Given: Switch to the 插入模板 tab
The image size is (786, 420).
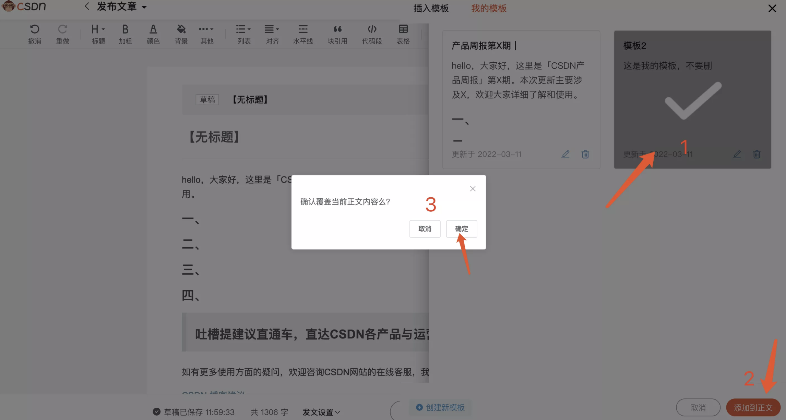Looking at the screenshot, I should tap(431, 8).
